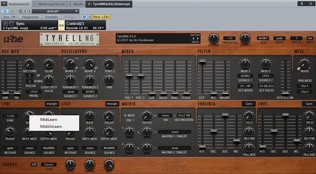Toggle the DRIFT On switch
Image resolution: width=316 pixels, height=174 pixels.
point(310,38)
